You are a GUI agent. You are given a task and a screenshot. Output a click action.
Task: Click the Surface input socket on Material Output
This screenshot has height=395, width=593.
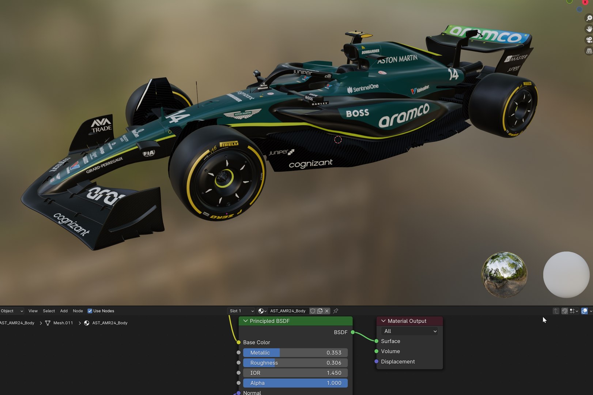(377, 341)
